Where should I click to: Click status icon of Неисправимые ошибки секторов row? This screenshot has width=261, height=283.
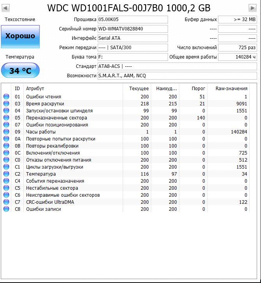6,195
